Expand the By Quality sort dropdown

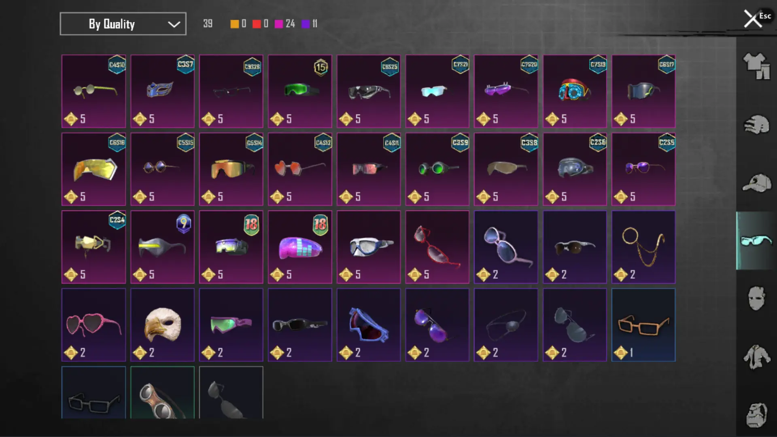click(123, 24)
